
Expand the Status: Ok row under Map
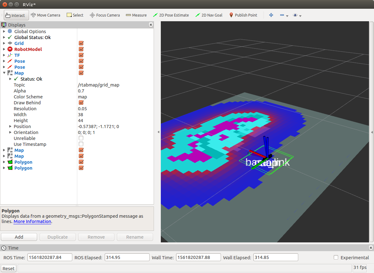tap(10, 79)
